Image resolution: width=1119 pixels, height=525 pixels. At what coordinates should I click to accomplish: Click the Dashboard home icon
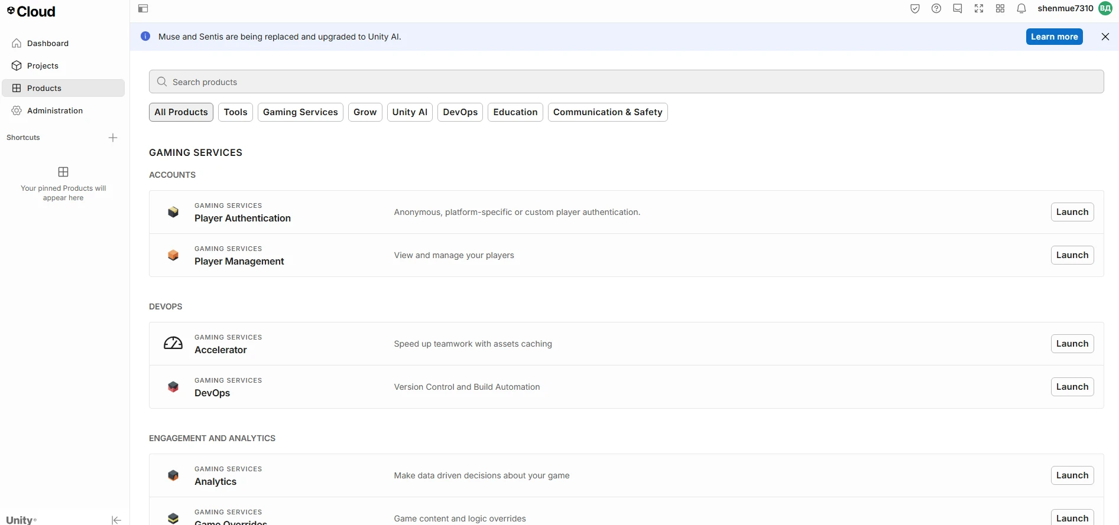[x=17, y=43]
